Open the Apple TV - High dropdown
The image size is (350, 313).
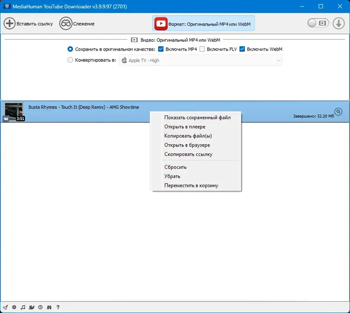tap(201, 60)
